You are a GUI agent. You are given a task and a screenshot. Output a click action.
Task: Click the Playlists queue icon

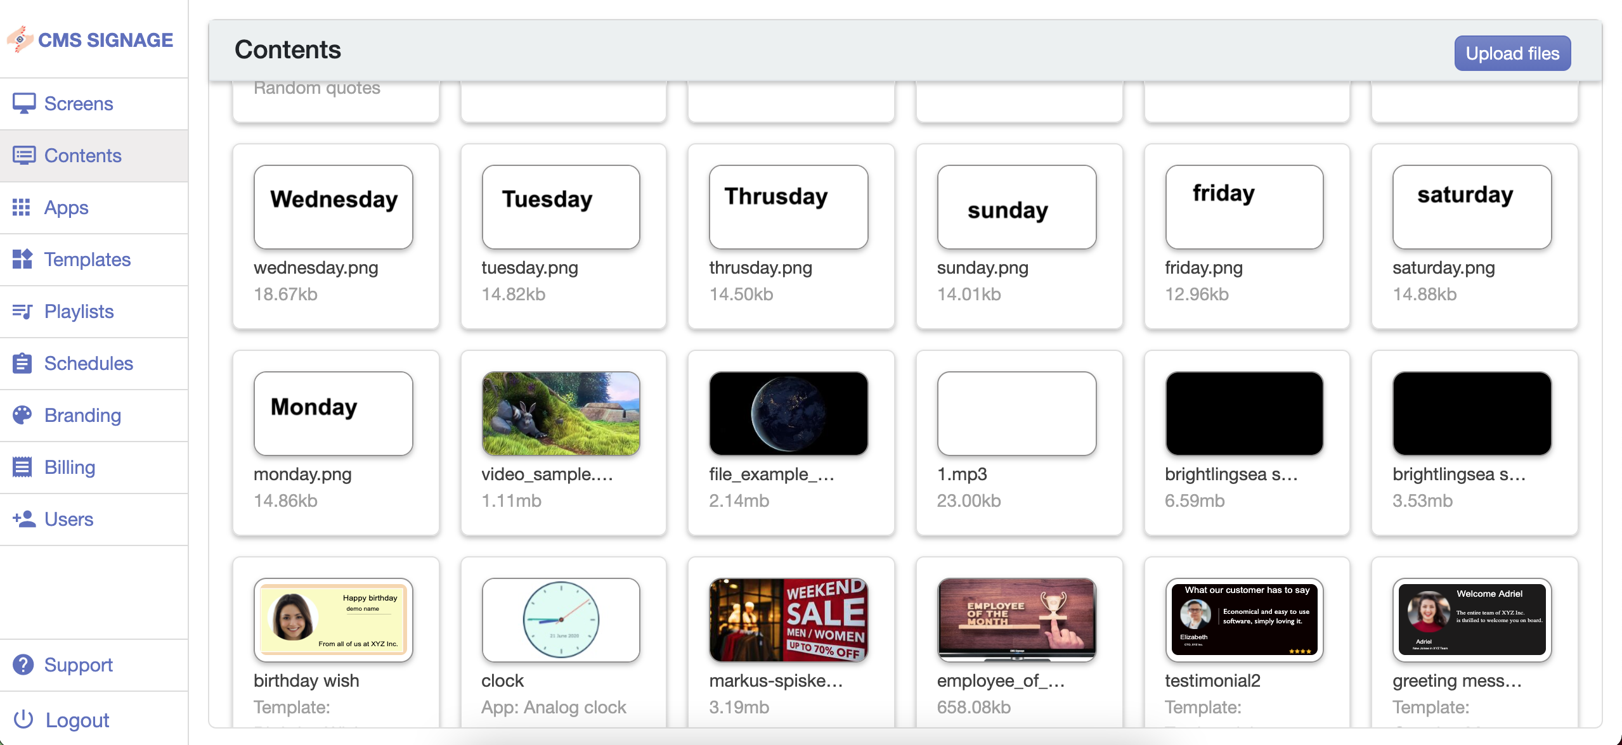22,311
